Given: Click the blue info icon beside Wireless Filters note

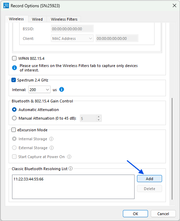Looking at the screenshot, I should coord(14,68).
